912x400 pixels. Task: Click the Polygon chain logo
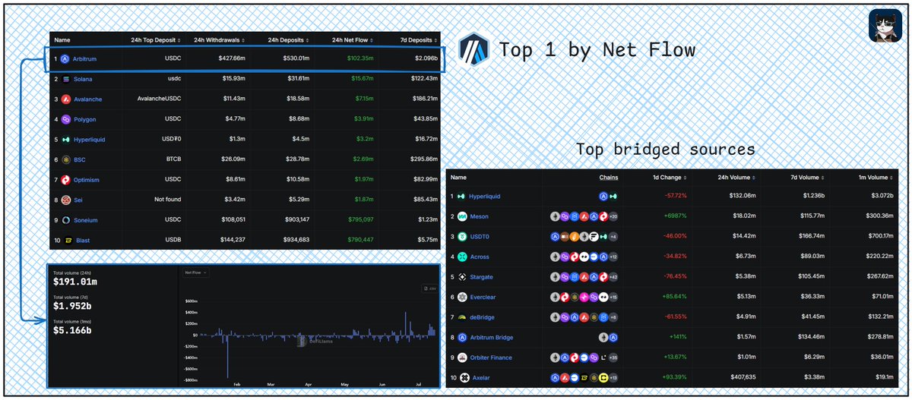click(x=65, y=119)
